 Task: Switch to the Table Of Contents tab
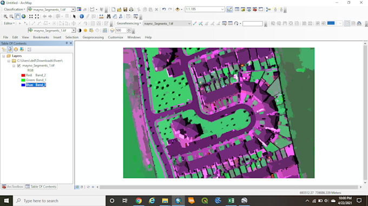pos(41,187)
